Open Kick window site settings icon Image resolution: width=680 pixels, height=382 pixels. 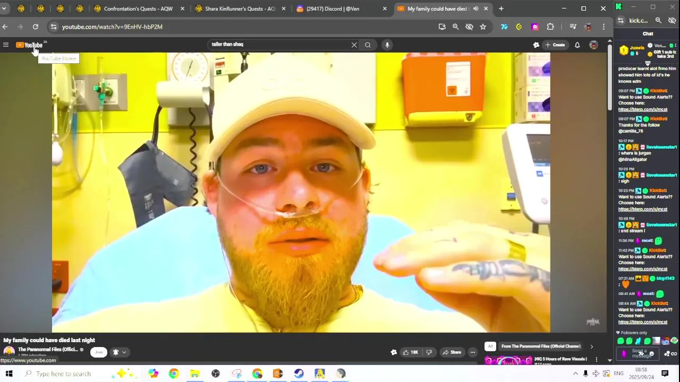pyautogui.click(x=621, y=21)
